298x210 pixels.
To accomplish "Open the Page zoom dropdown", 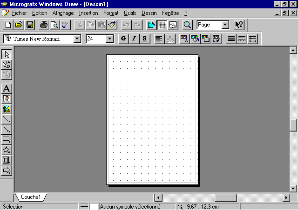I will pyautogui.click(x=225, y=25).
